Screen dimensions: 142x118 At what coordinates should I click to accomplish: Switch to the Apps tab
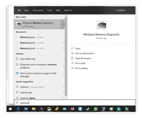point(26,10)
